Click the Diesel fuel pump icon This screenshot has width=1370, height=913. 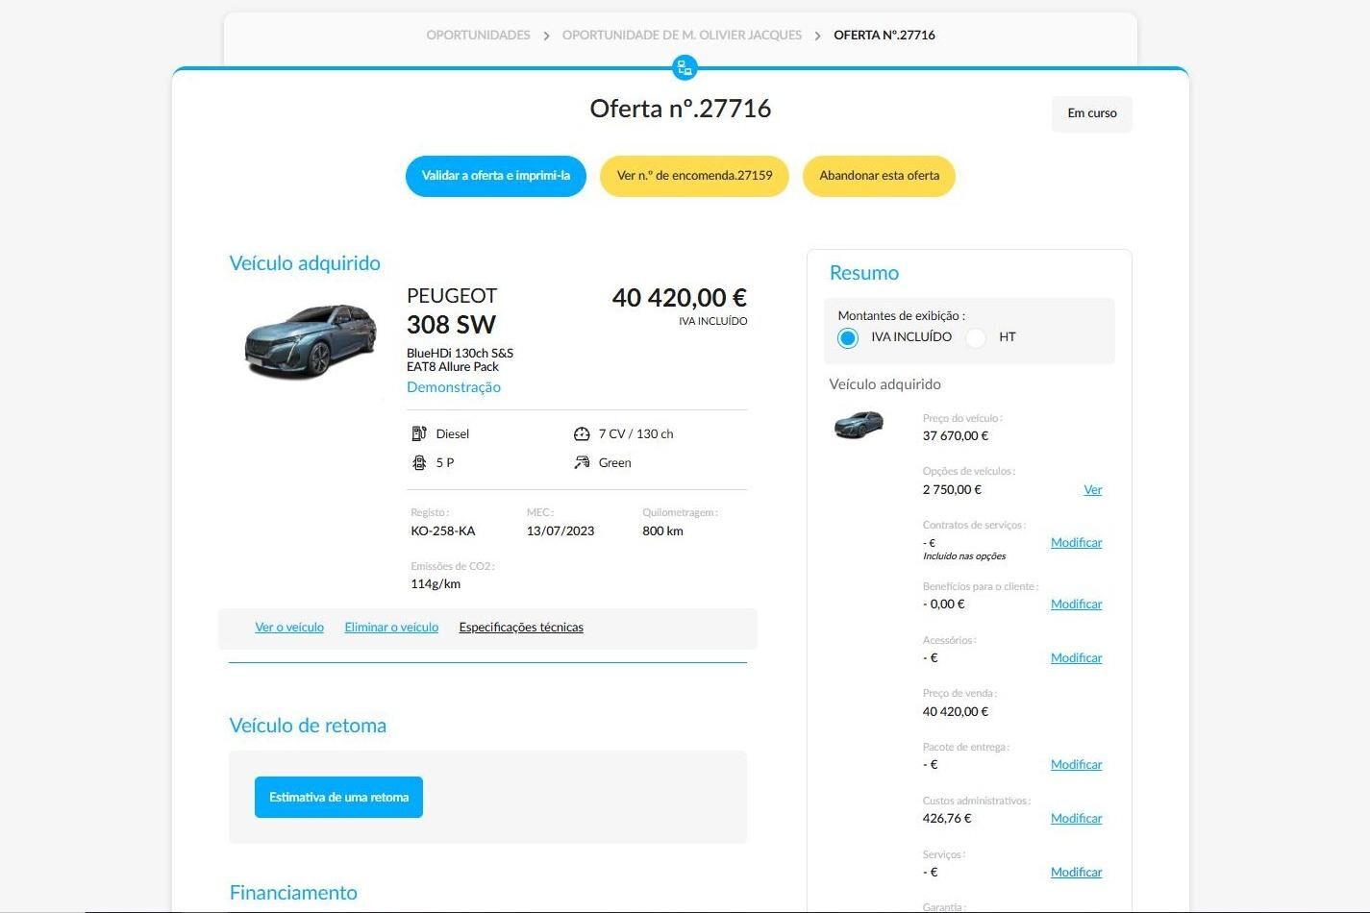(x=419, y=433)
